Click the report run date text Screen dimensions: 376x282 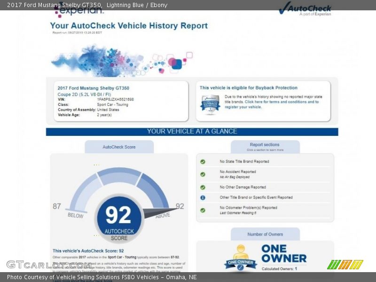click(x=77, y=32)
